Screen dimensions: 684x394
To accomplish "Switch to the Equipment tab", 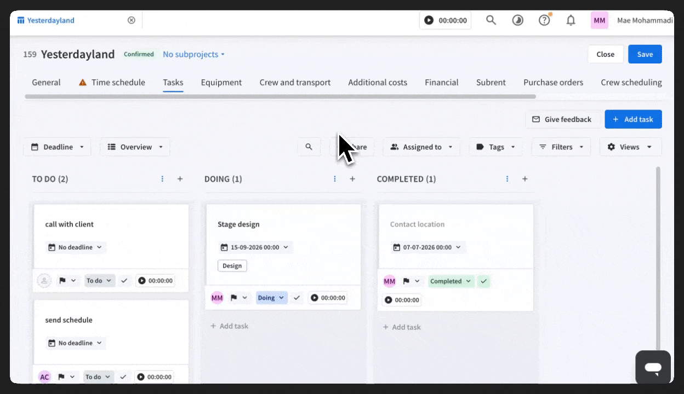I will tap(221, 83).
